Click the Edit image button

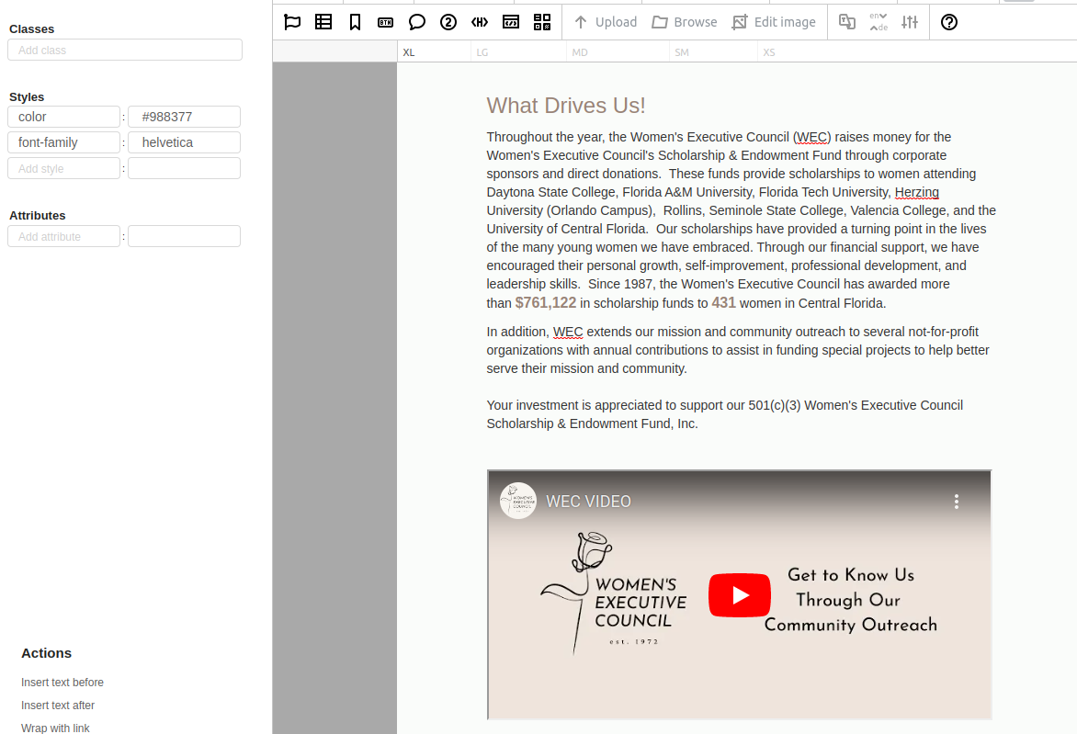coord(774,22)
